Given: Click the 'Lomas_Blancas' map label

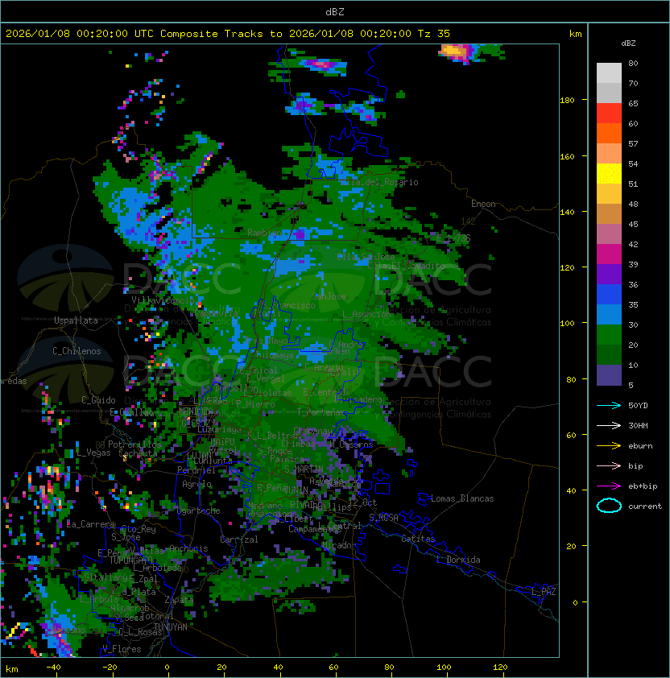Looking at the screenshot, I should coord(462,498).
